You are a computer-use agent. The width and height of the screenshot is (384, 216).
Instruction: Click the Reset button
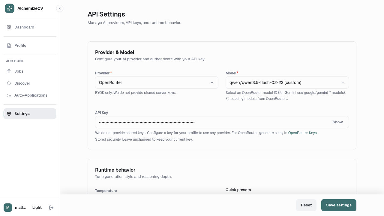click(306, 205)
